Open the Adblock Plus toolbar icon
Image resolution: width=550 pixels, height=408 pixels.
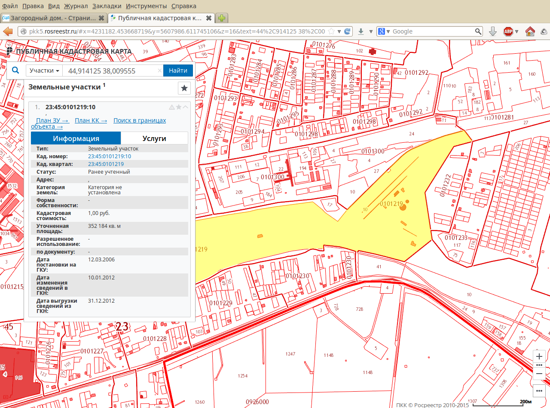click(x=508, y=31)
